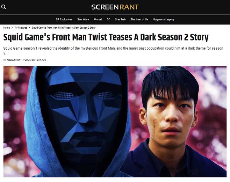This screenshot has width=230, height=182.
Task: Click TV Features breadcrumb link
Action: click(x=21, y=28)
